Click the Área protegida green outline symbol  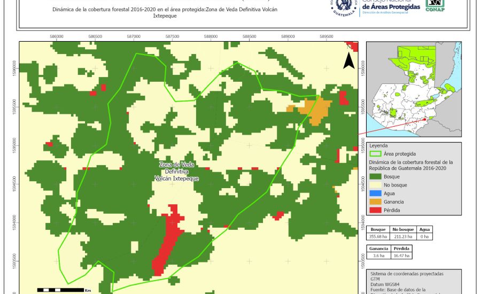376,153
